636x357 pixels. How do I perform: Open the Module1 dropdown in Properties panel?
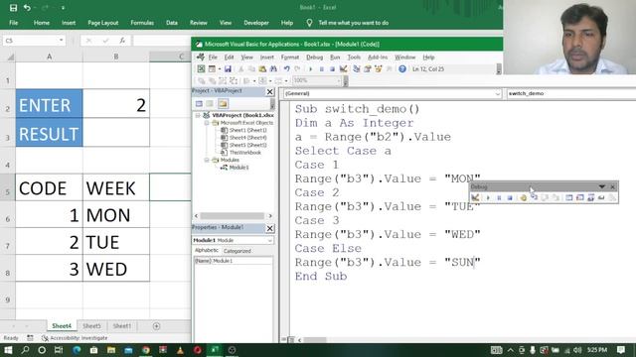(269, 240)
